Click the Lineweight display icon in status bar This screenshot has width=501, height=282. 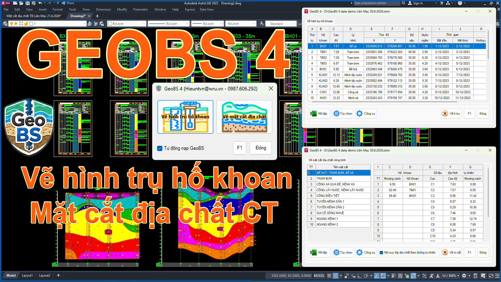(394, 276)
